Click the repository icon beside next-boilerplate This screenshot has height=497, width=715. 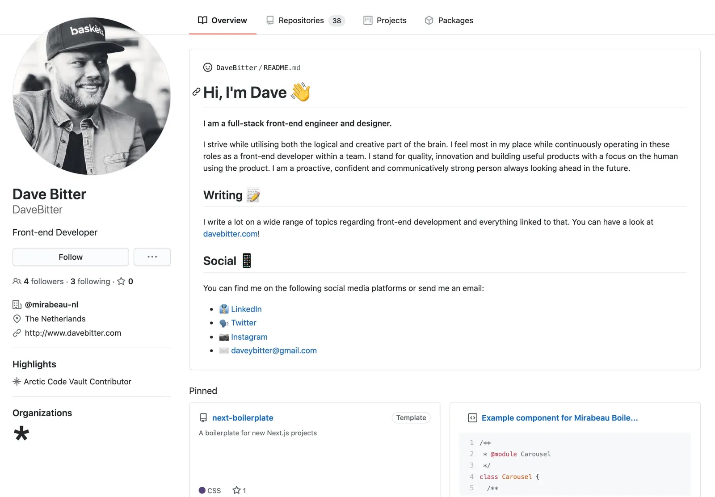point(203,418)
